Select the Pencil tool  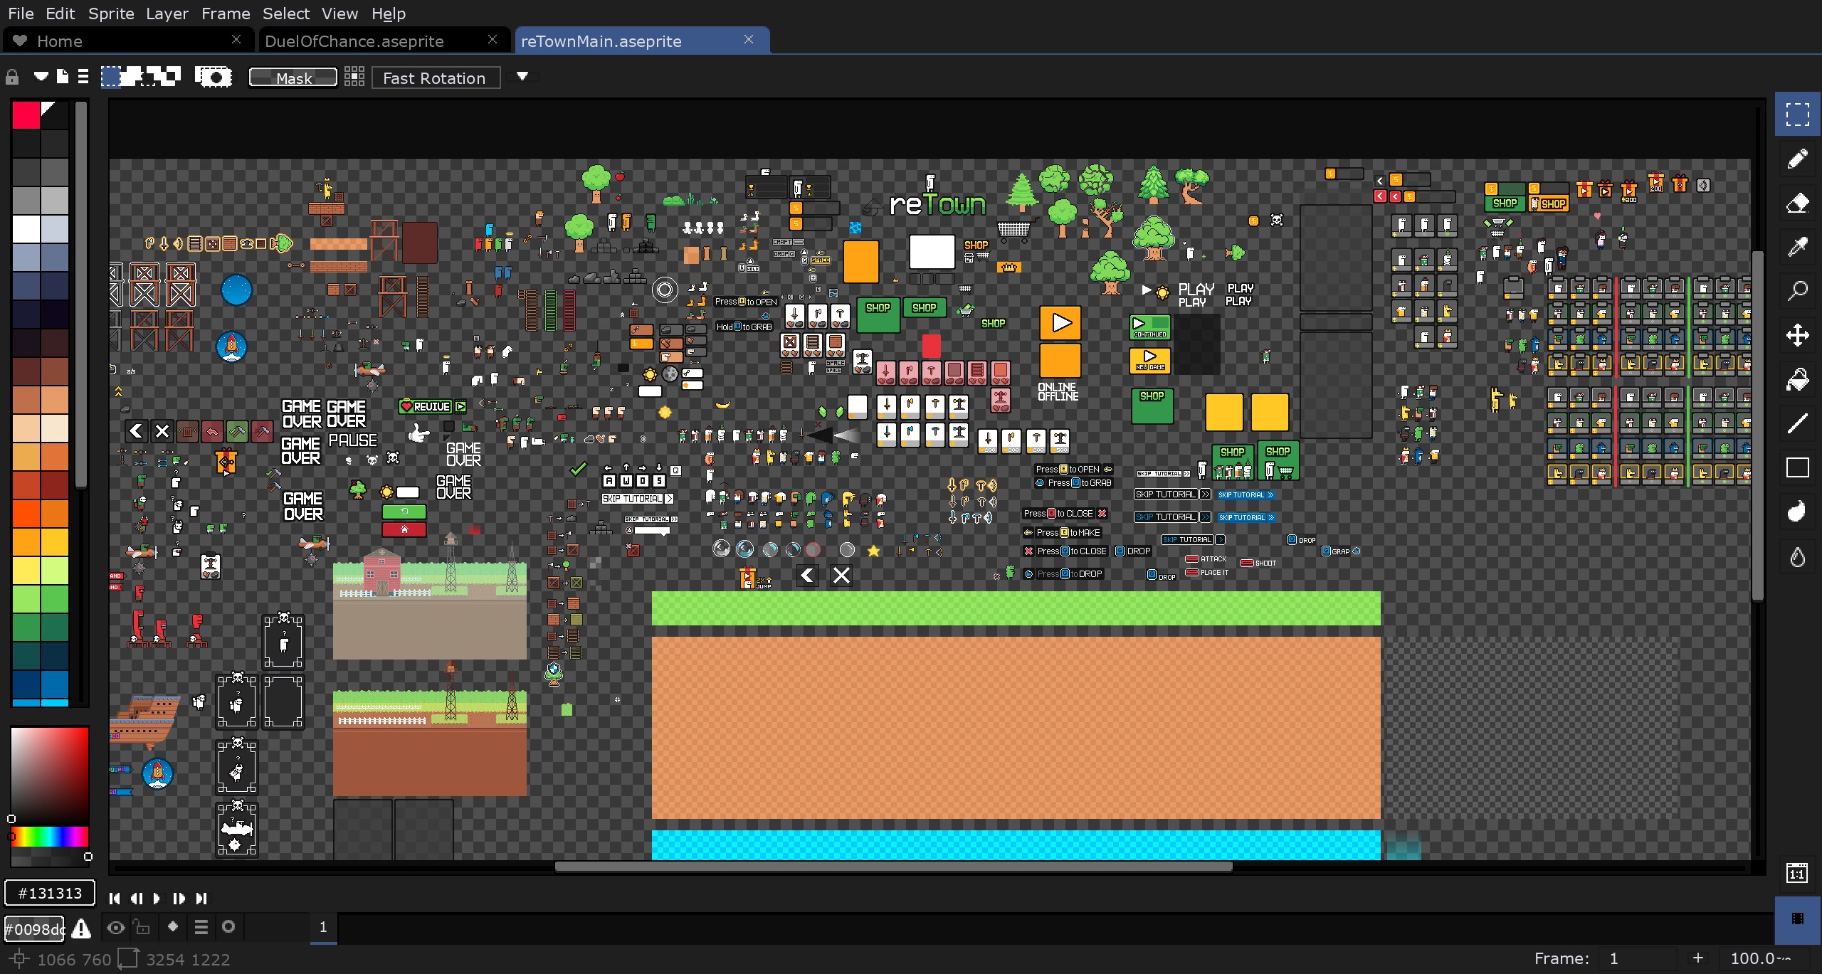1797,159
